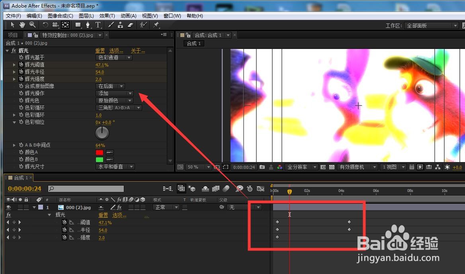Viewport: 465px width, 274px height.
Task: Select the Unified Camera tool
Action: (55, 25)
